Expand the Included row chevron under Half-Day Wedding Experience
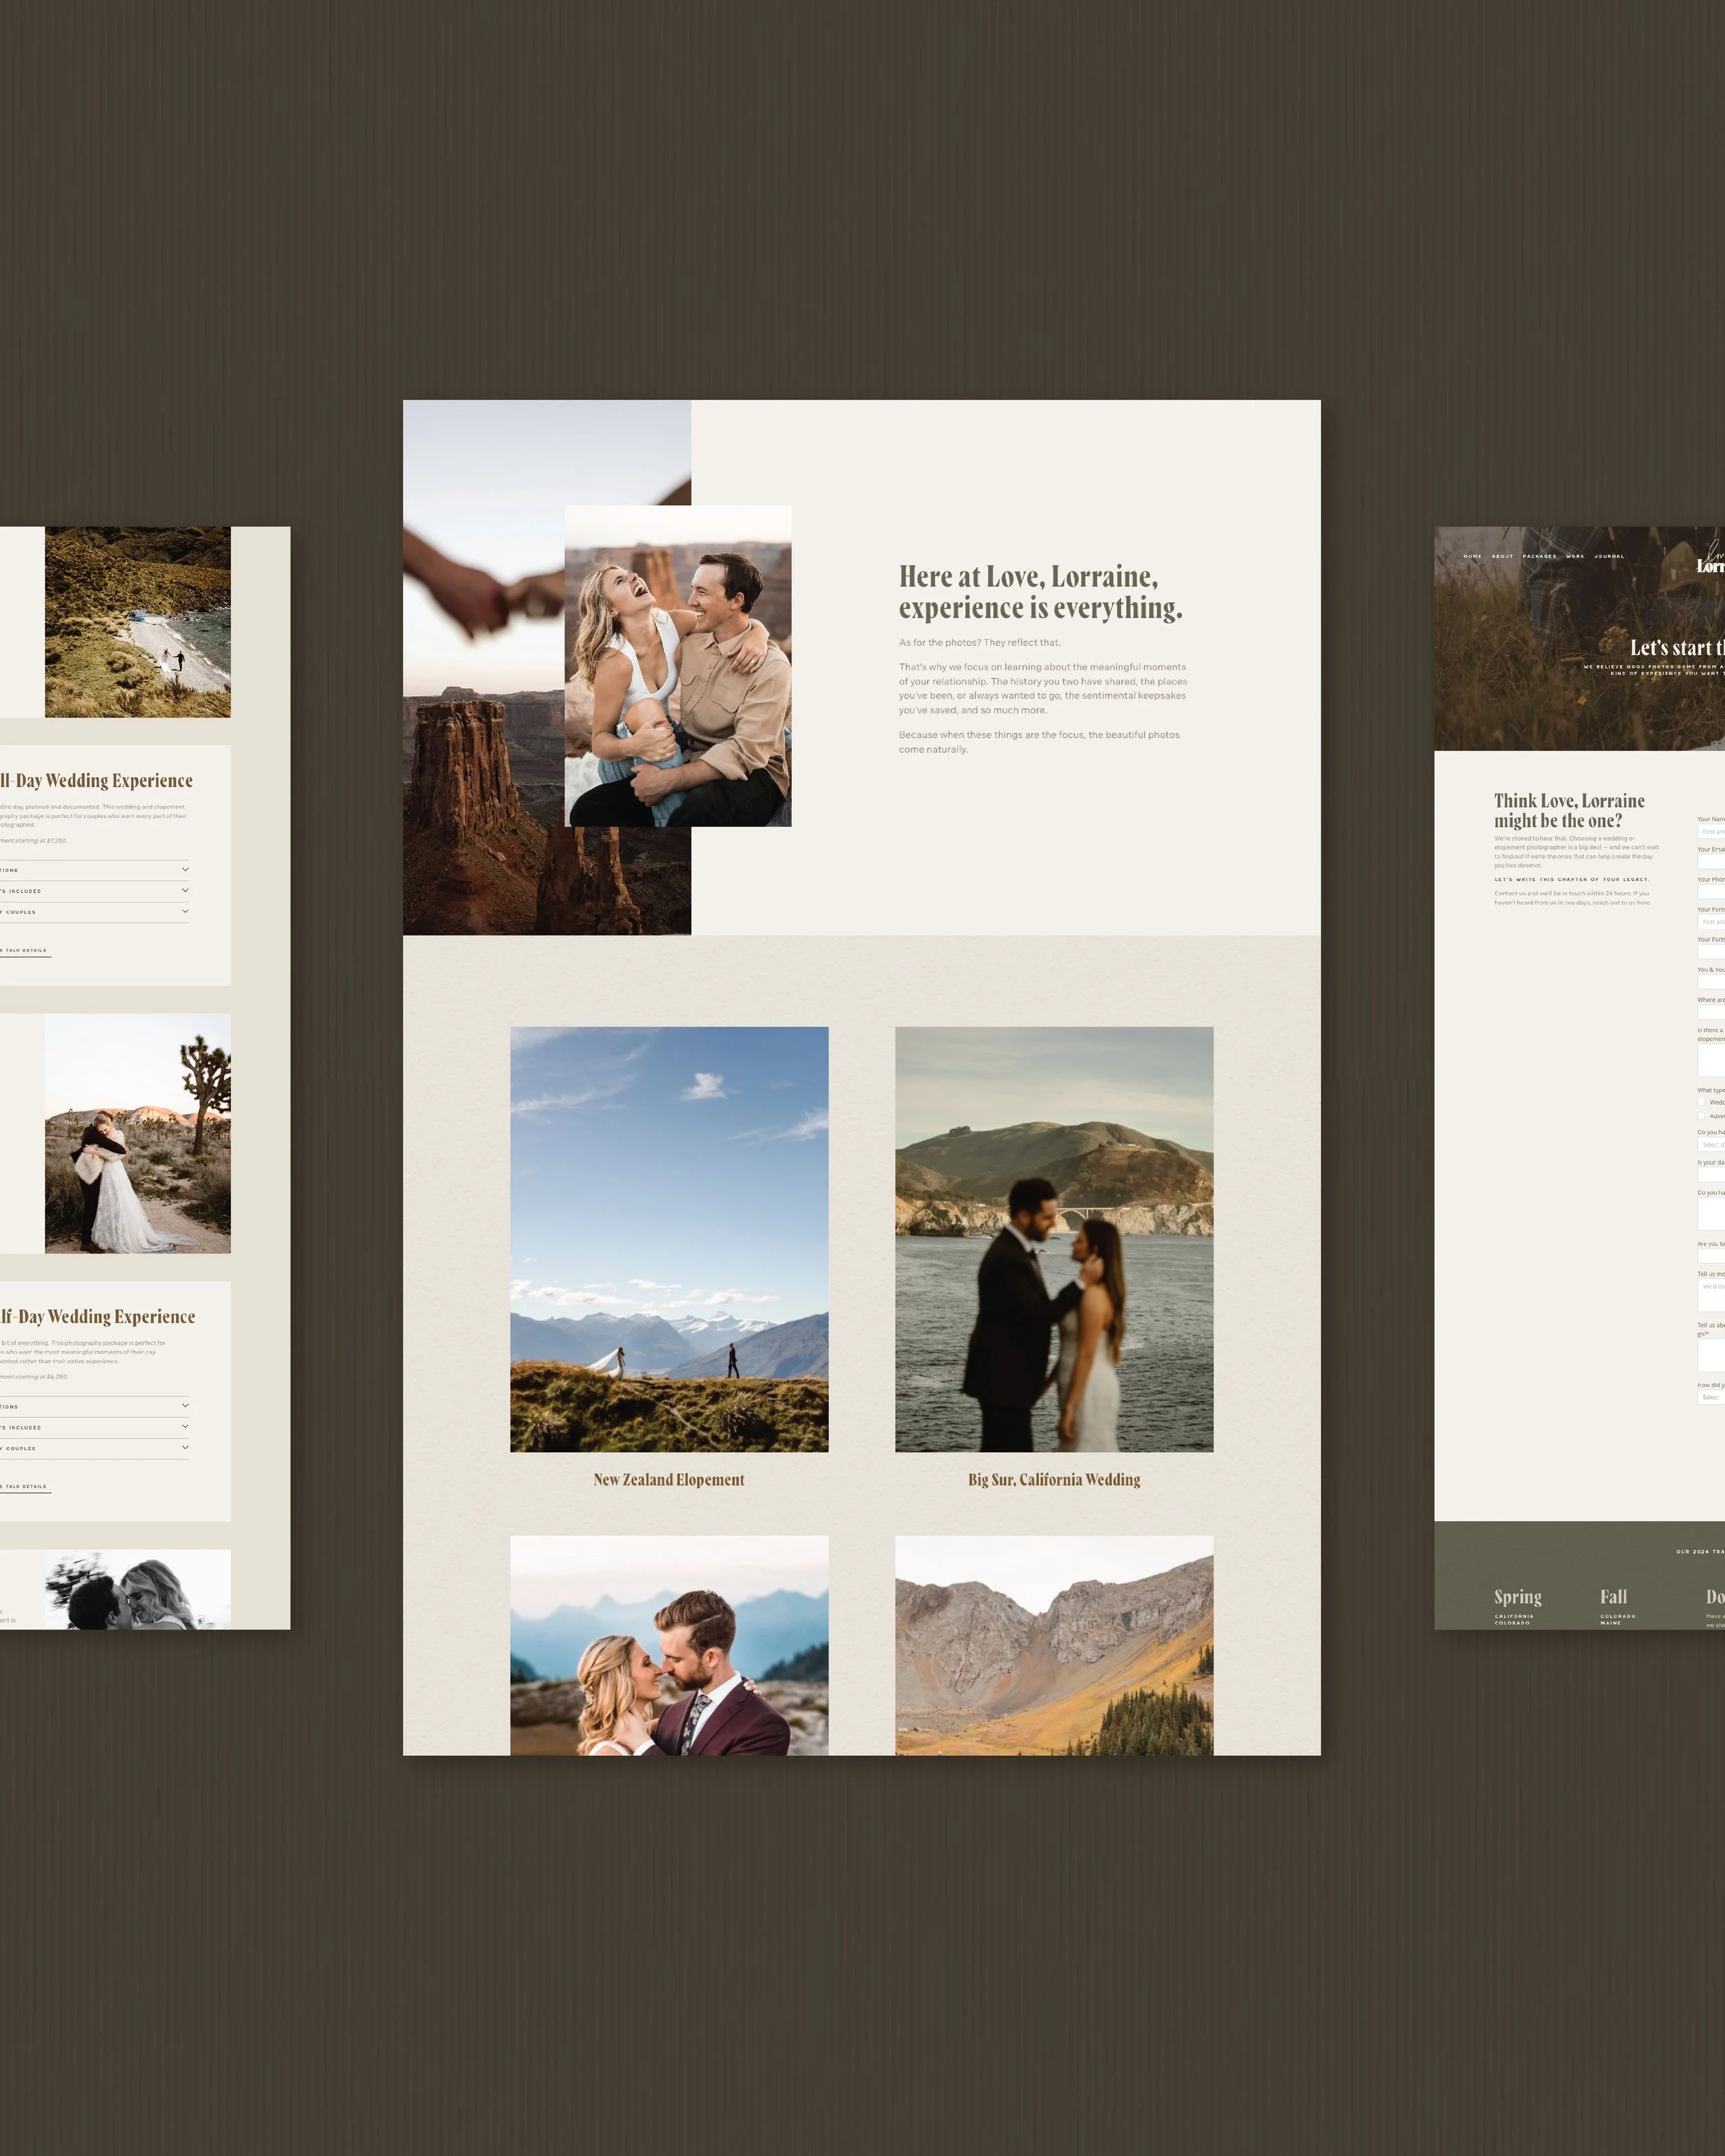The width and height of the screenshot is (1725, 2156). click(x=185, y=1426)
